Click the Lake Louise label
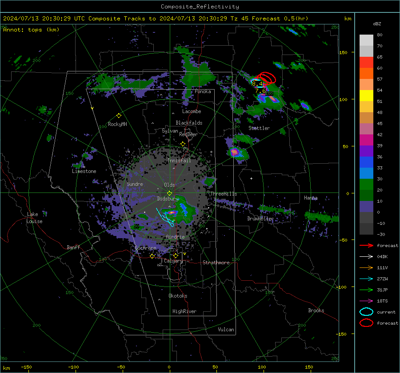The image size is (400, 373). 35,218
